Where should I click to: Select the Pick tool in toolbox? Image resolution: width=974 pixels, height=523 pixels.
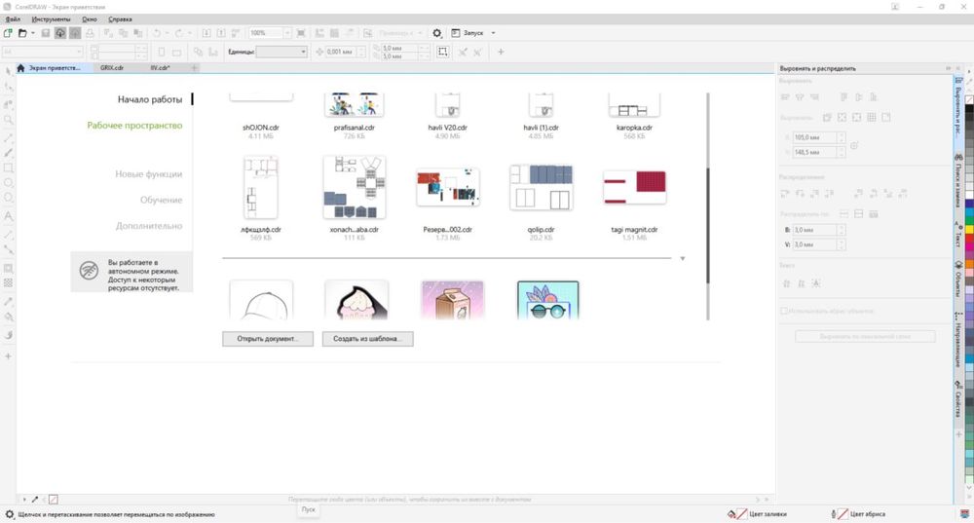8,71
